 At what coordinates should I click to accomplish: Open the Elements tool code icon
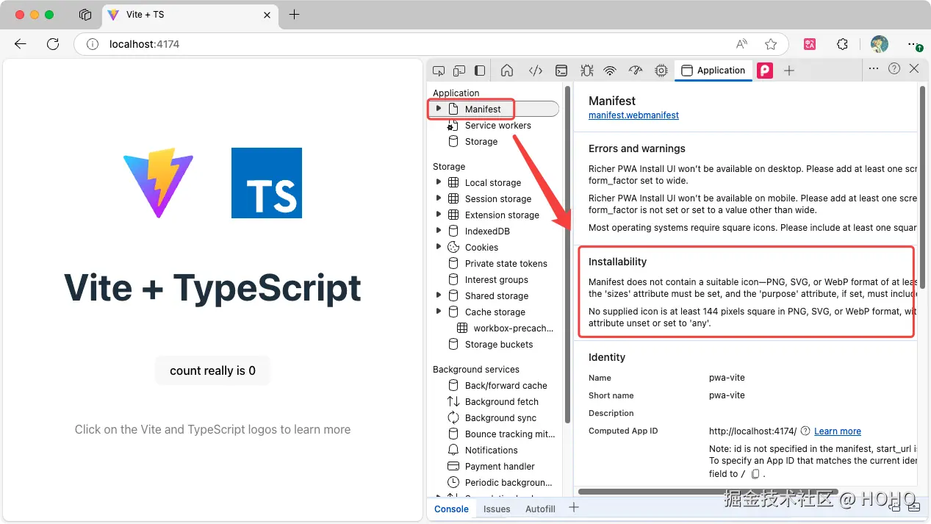(536, 71)
